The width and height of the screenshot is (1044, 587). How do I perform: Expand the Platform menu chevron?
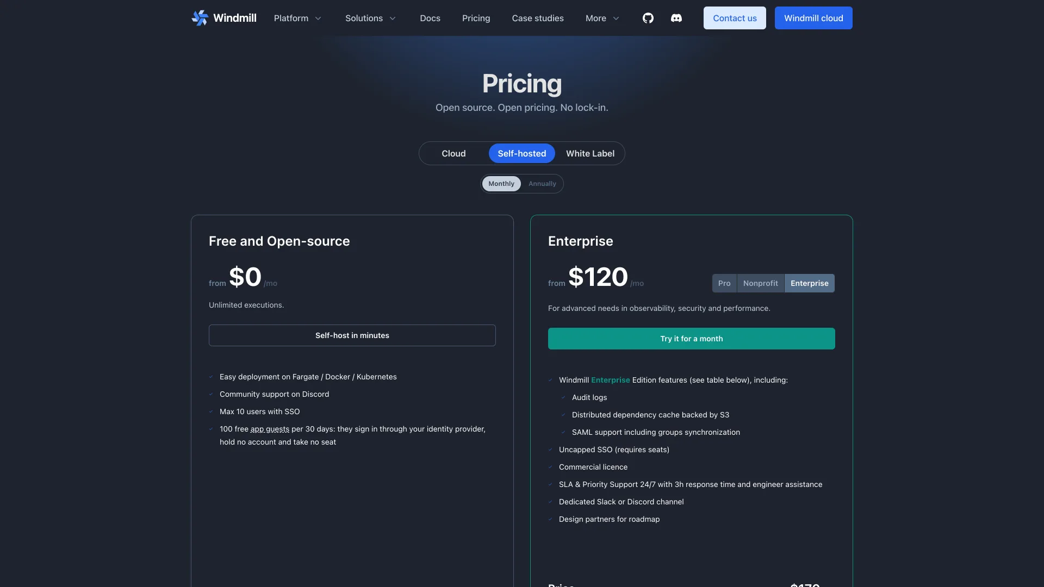[318, 18]
